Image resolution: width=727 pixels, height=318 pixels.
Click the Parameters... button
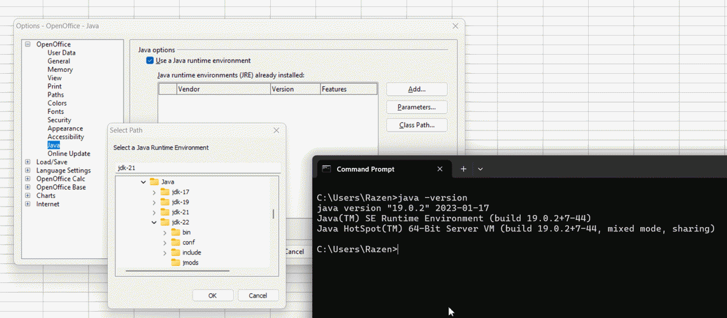coord(417,107)
